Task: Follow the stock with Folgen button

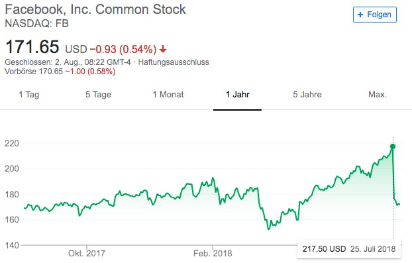Action: coord(375,15)
